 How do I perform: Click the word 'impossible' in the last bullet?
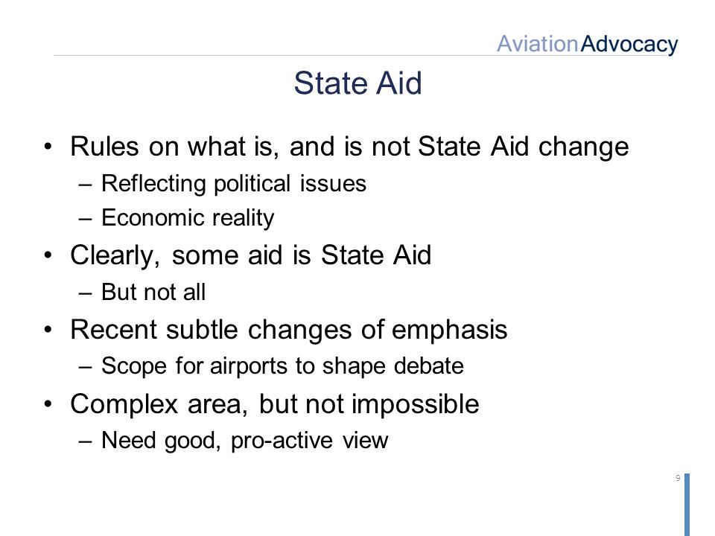tap(416, 404)
